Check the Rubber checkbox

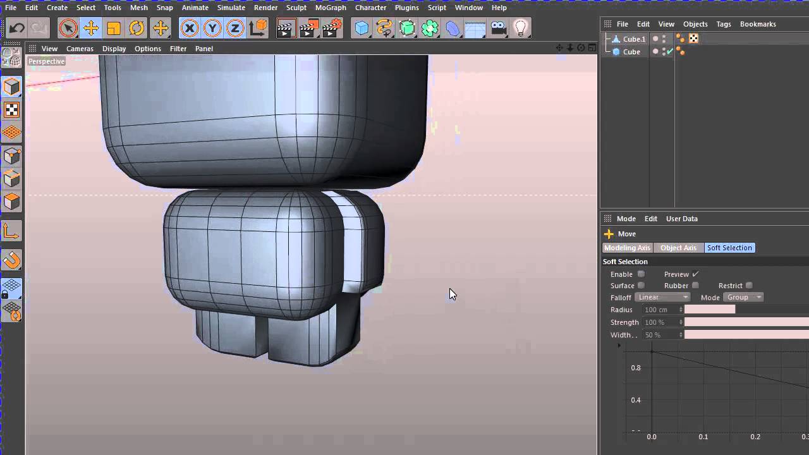pyautogui.click(x=695, y=286)
